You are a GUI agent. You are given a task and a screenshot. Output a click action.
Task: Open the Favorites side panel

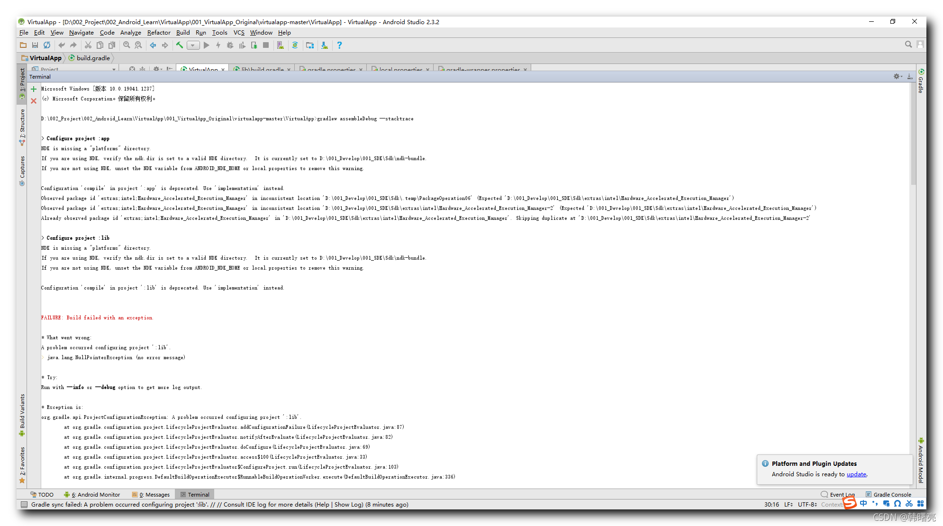[22, 465]
